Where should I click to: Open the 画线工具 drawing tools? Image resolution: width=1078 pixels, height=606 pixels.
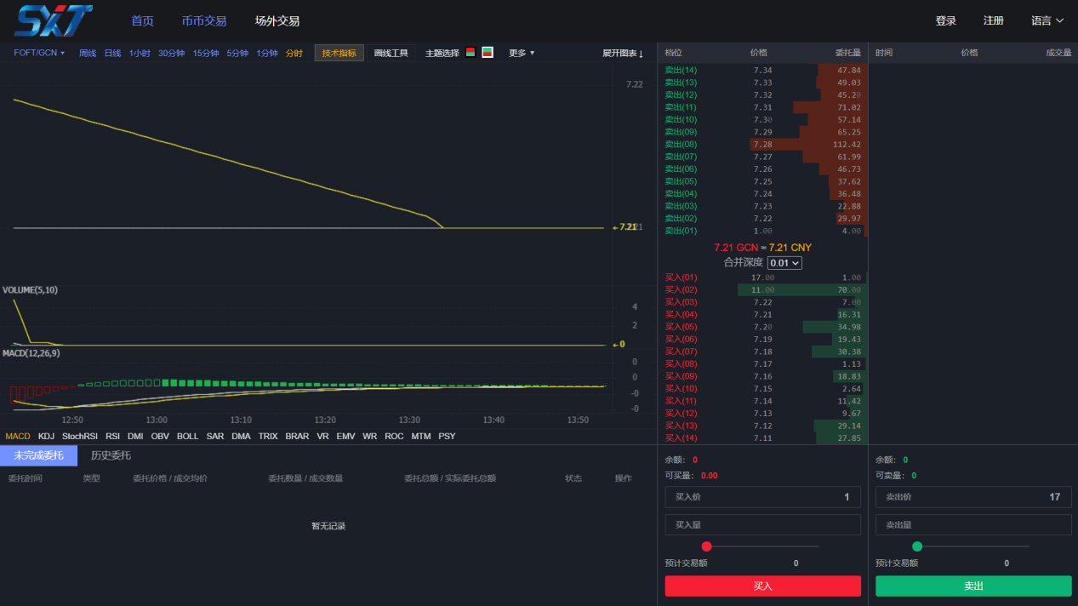[391, 53]
